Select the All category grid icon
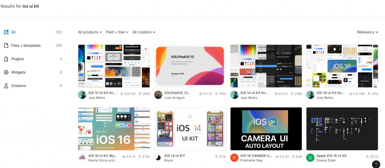This screenshot has width=385, height=168. [x=6, y=32]
